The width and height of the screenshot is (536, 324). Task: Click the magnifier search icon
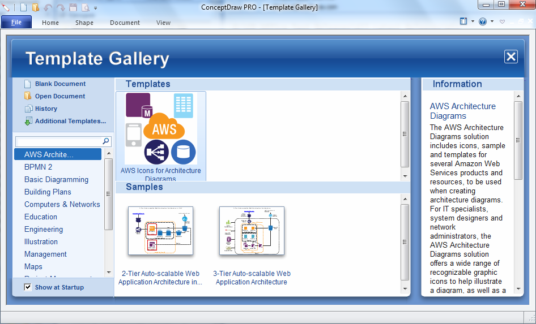coord(106,141)
